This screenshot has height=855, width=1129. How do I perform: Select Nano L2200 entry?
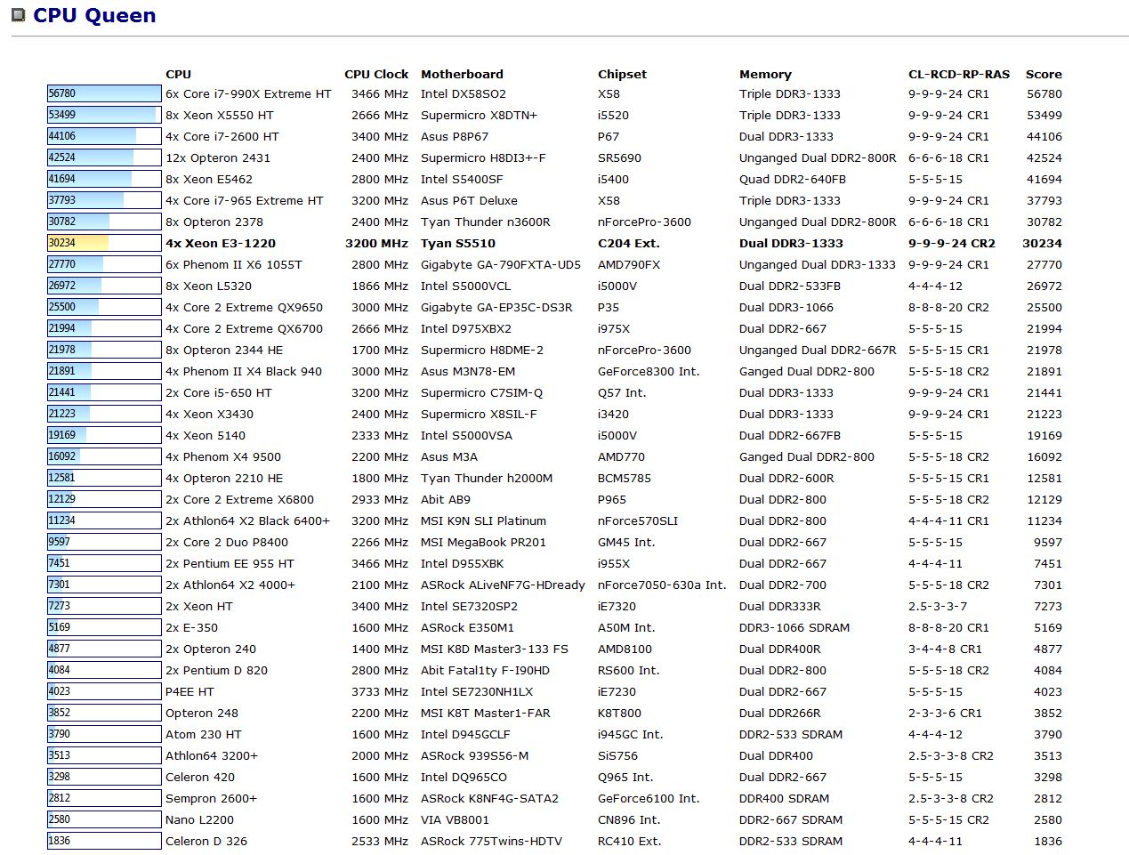[x=199, y=819]
